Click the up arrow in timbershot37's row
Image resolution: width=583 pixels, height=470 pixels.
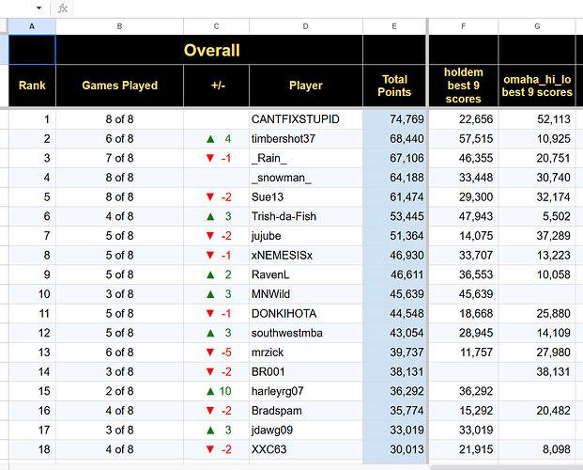click(210, 139)
